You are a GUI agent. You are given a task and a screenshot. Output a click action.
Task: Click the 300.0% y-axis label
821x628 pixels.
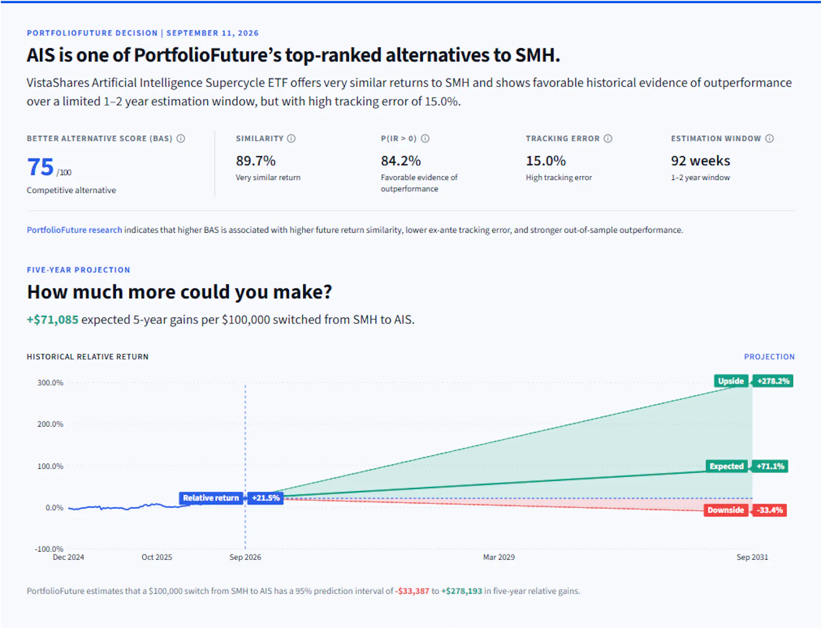click(x=50, y=383)
